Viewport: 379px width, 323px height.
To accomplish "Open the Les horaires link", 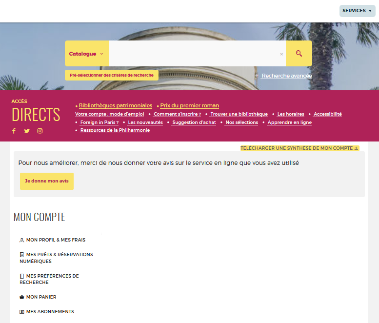I will coord(291,114).
